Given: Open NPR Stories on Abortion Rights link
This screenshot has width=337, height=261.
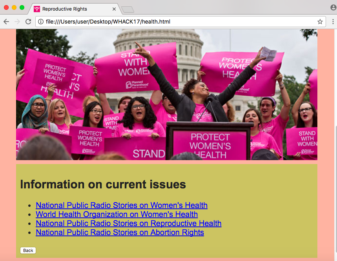Looking at the screenshot, I should click(120, 232).
